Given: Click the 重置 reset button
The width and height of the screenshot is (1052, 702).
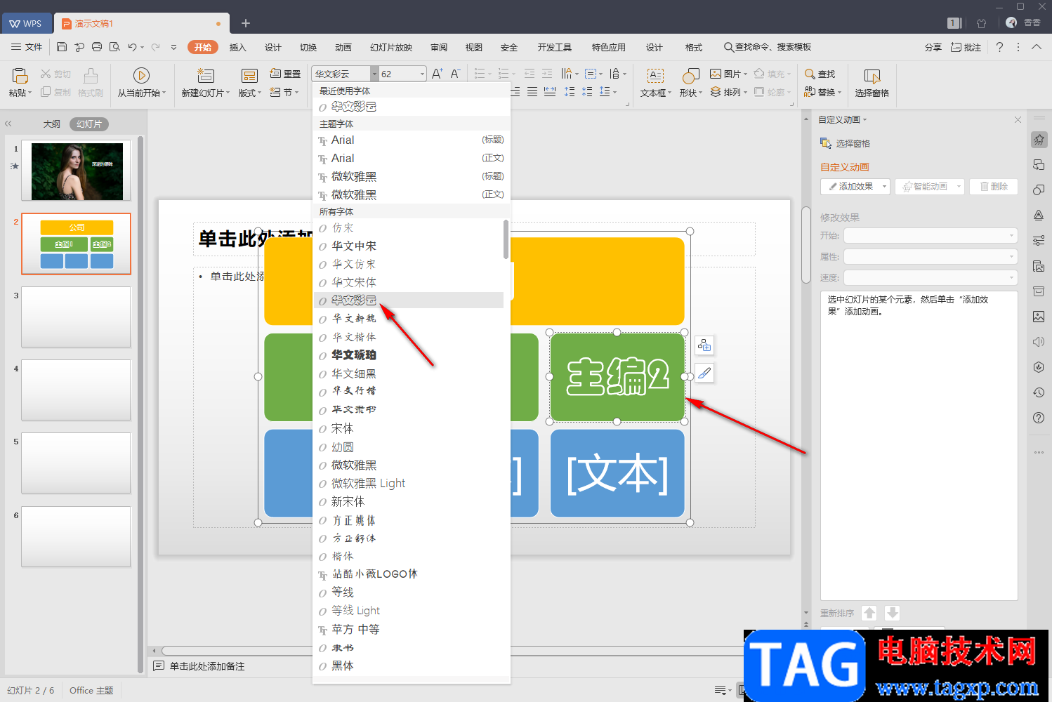Looking at the screenshot, I should 286,74.
